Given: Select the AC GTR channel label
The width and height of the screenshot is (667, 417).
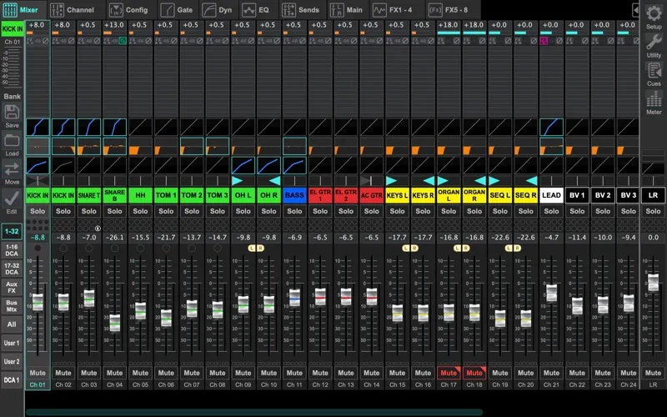Looking at the screenshot, I should (371, 195).
